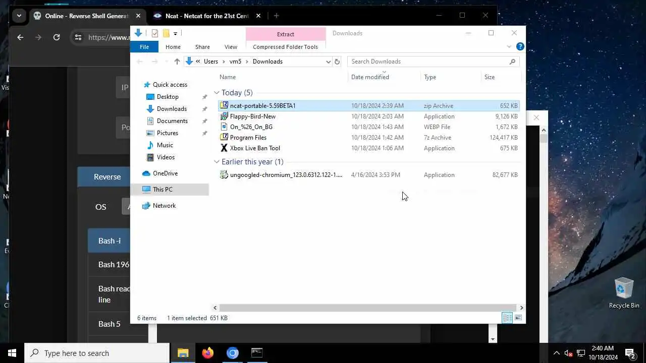The height and width of the screenshot is (363, 646).
Task: Open recent locations dropdown arrow
Action: tap(166, 62)
